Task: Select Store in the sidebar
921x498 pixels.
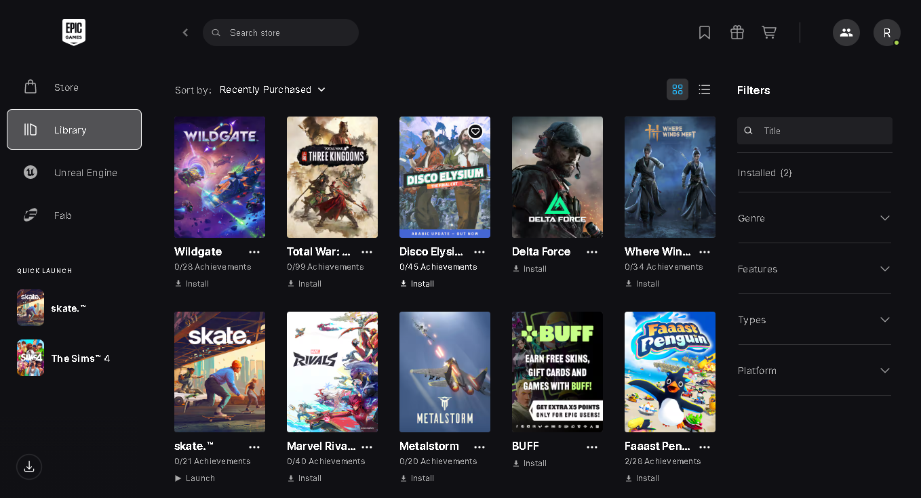Action: click(x=66, y=87)
